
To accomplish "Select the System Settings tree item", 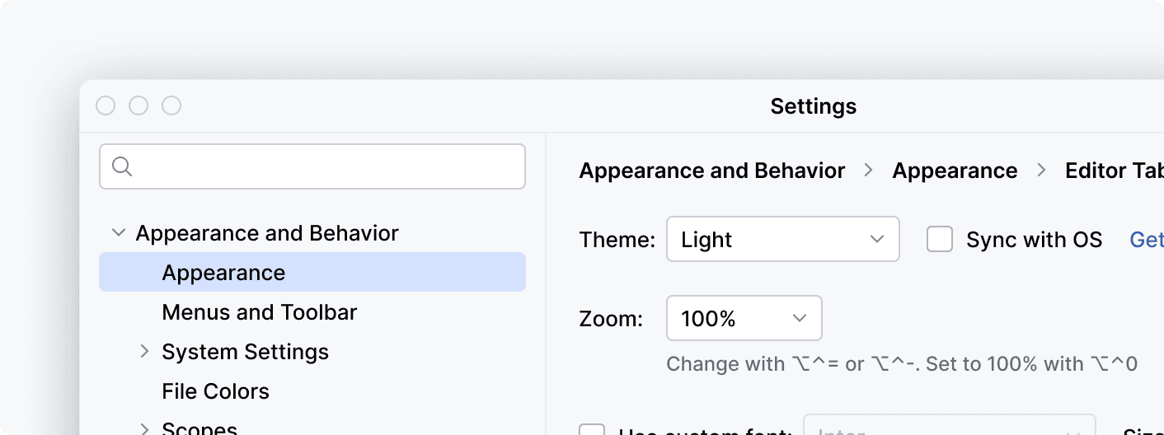I will [246, 352].
